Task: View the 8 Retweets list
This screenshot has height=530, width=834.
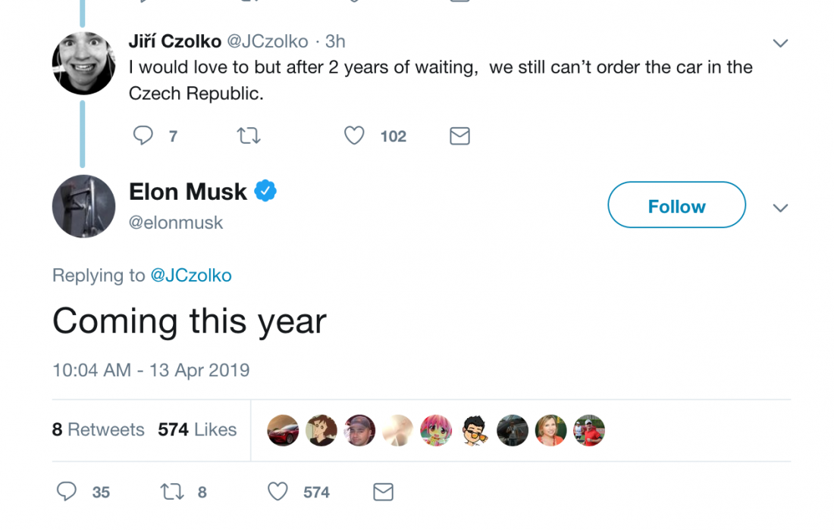Action: point(98,429)
